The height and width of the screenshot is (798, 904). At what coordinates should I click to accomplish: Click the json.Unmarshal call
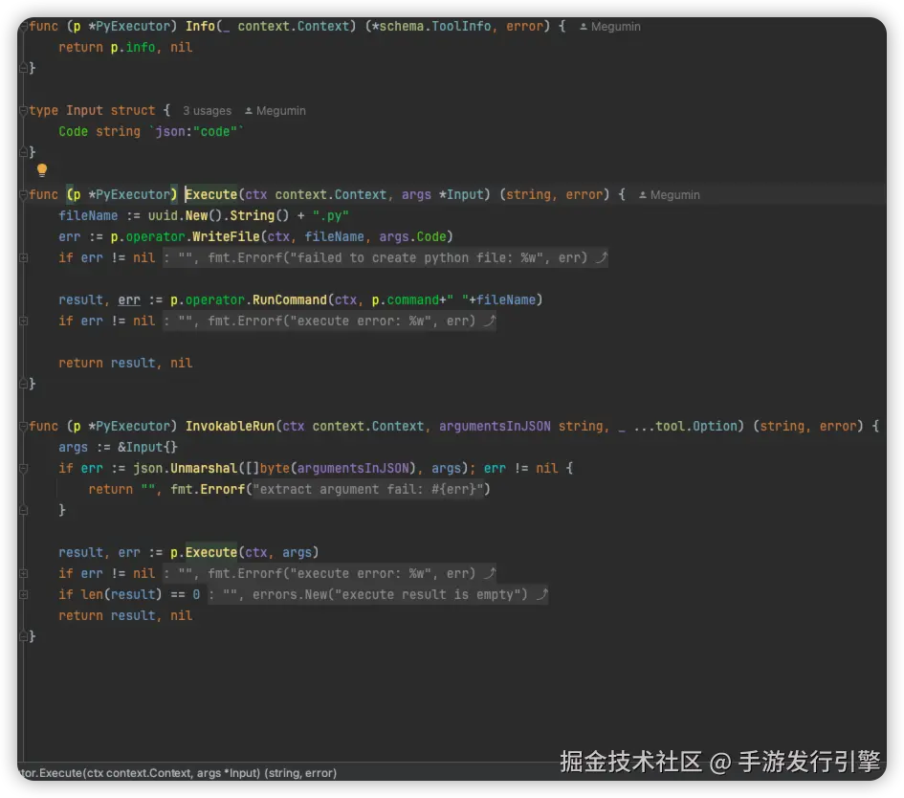[185, 469]
